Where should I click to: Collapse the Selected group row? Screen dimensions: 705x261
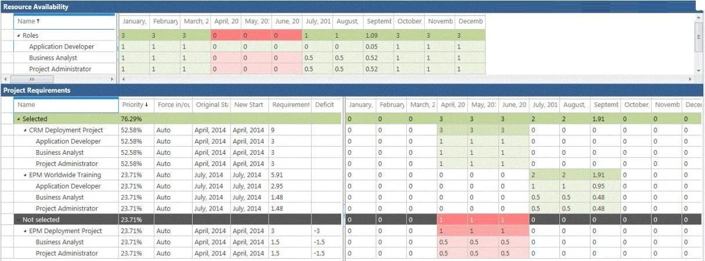pos(19,119)
